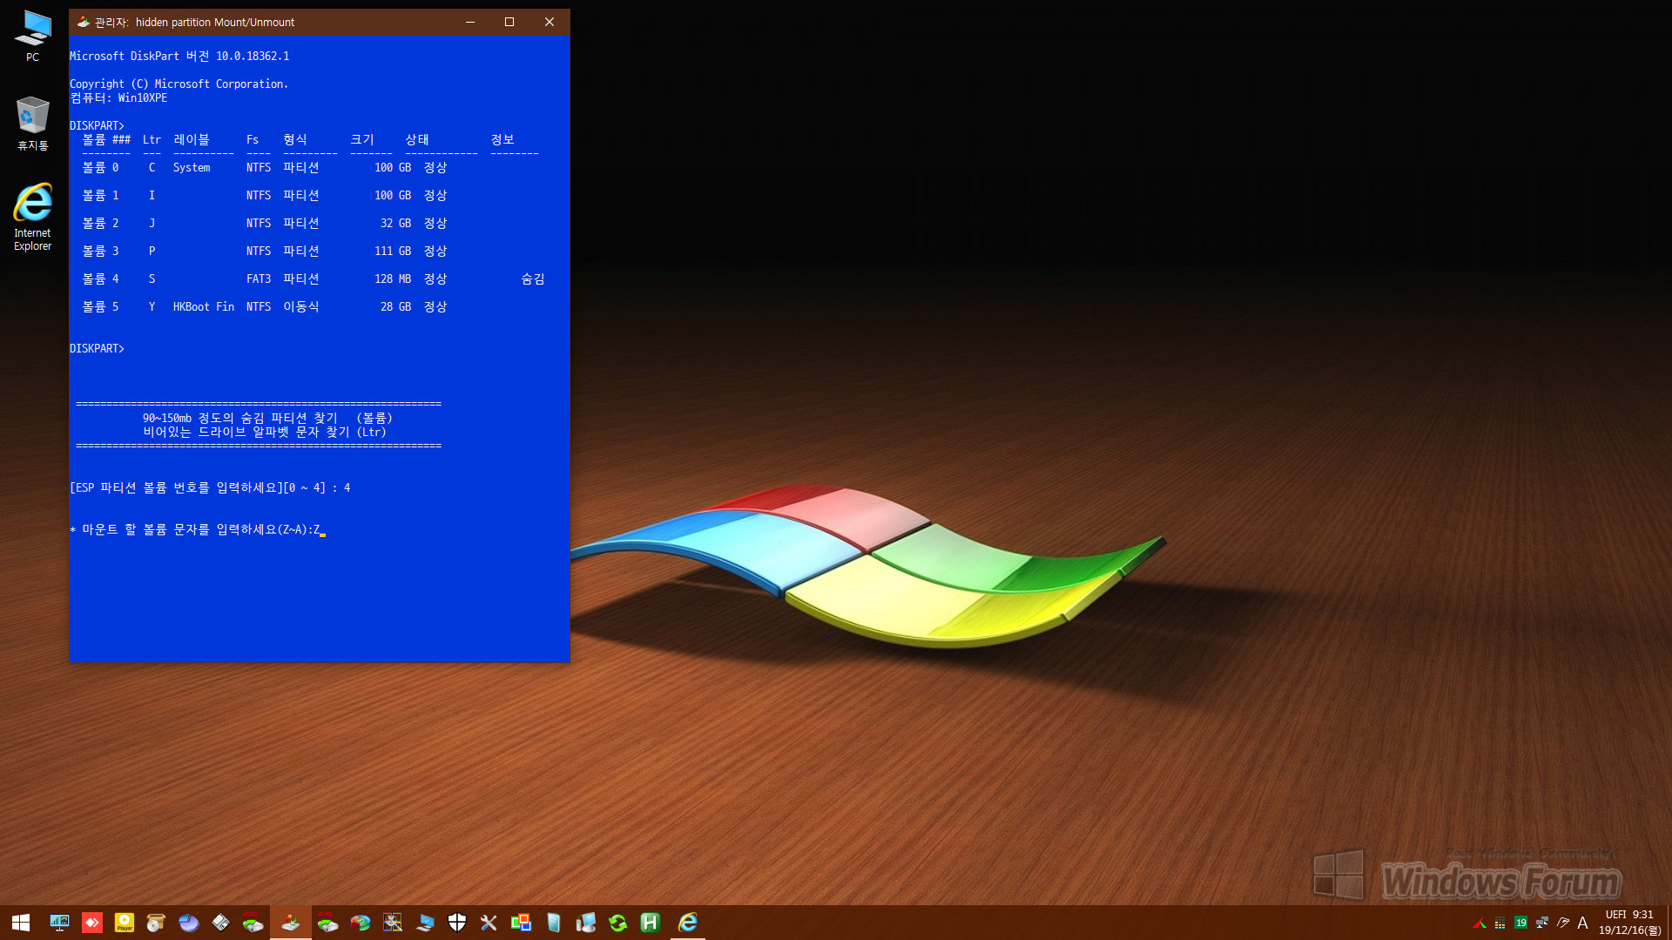
Task: Click the 'Microsoft DiskPart' version line
Action: pyautogui.click(x=179, y=56)
